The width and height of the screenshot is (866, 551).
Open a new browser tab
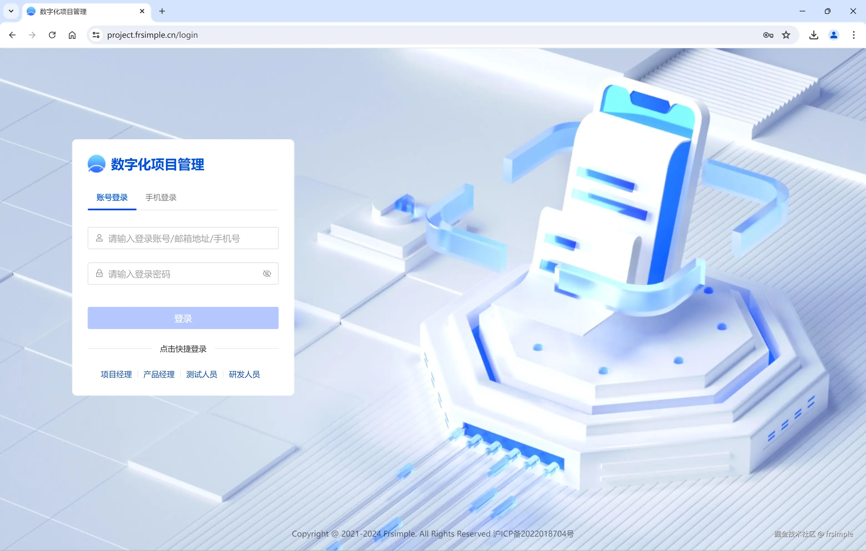162,11
